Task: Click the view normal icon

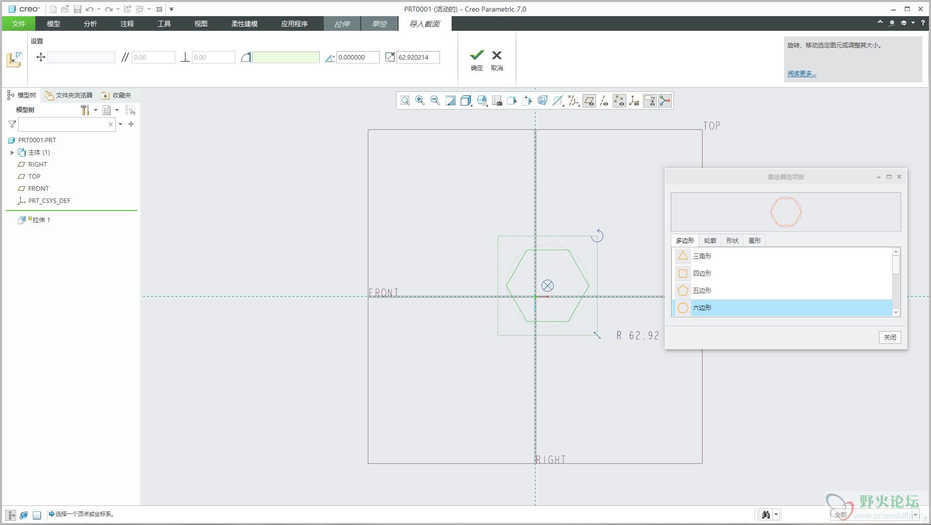Action: click(x=512, y=101)
